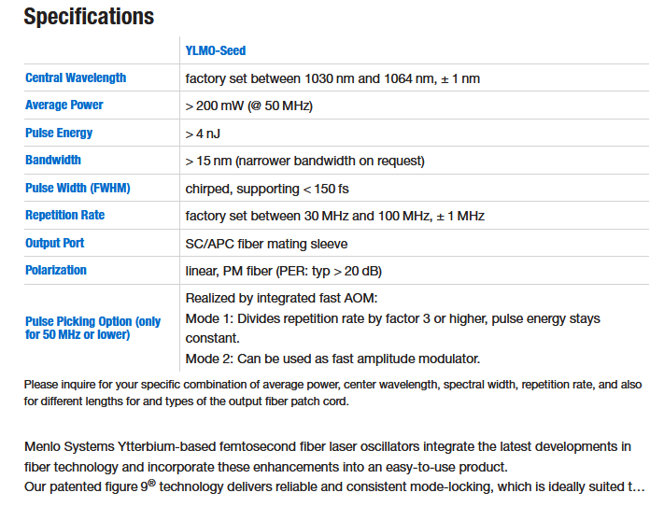Click the Polarization row label
This screenshot has height=507, width=664.
coord(56,270)
